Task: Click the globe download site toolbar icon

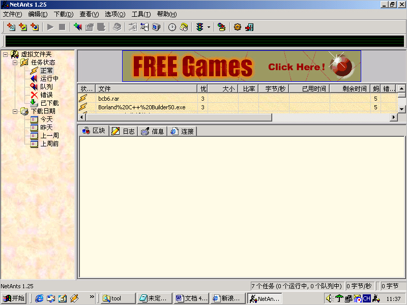Action: pos(221,27)
